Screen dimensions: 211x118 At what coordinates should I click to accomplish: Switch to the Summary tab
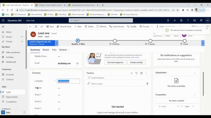35,50
